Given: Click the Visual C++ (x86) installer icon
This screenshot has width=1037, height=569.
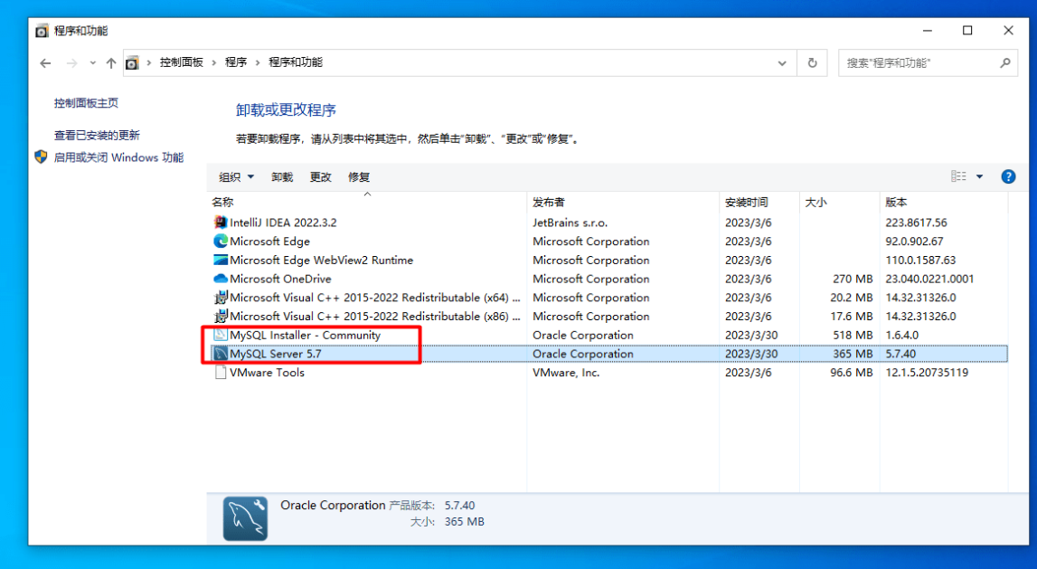Looking at the screenshot, I should (x=221, y=316).
